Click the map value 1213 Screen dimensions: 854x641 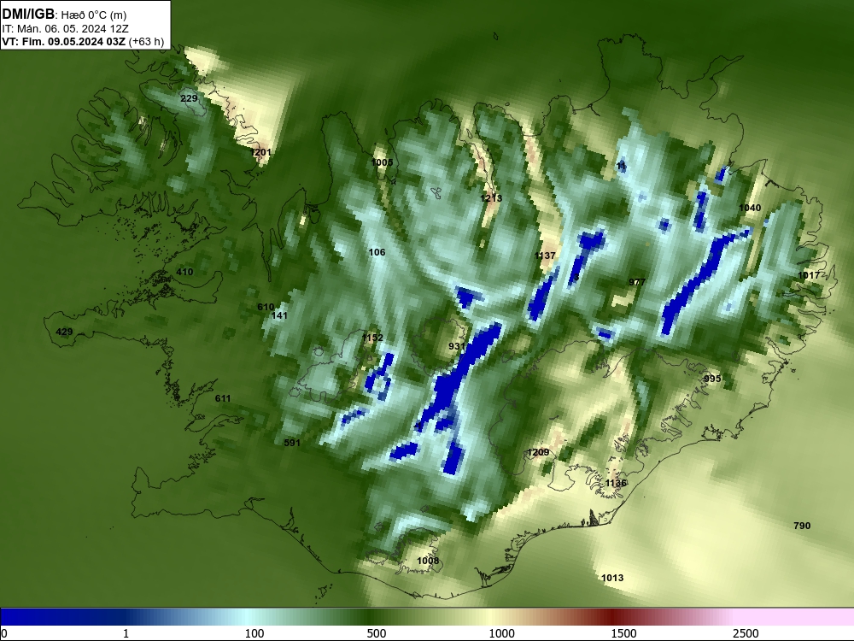tap(491, 198)
